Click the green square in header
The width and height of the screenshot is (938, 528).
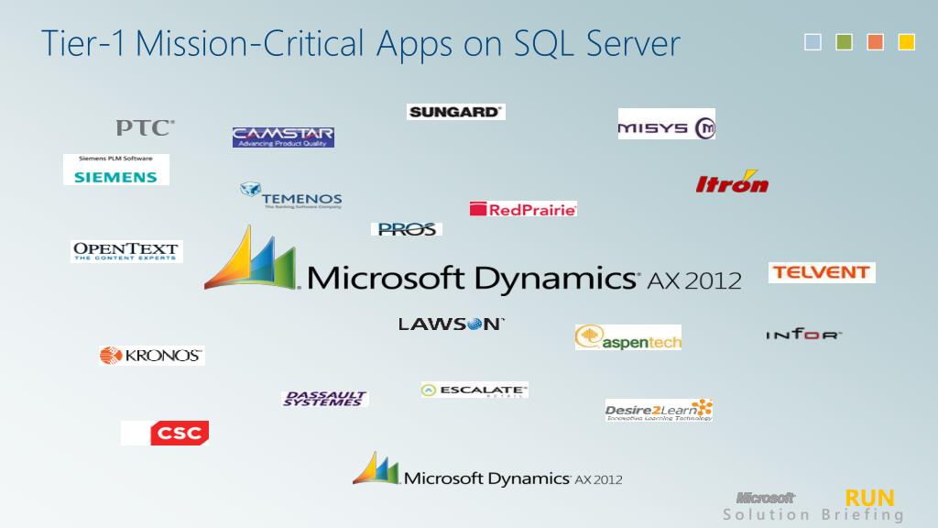[844, 42]
